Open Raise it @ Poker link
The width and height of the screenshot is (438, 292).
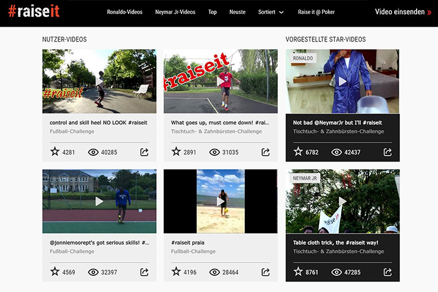click(x=316, y=12)
